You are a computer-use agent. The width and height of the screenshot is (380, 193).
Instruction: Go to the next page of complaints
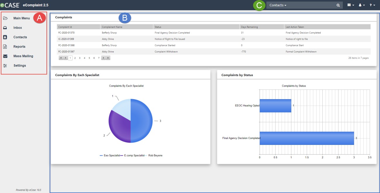pyautogui.click(x=103, y=58)
